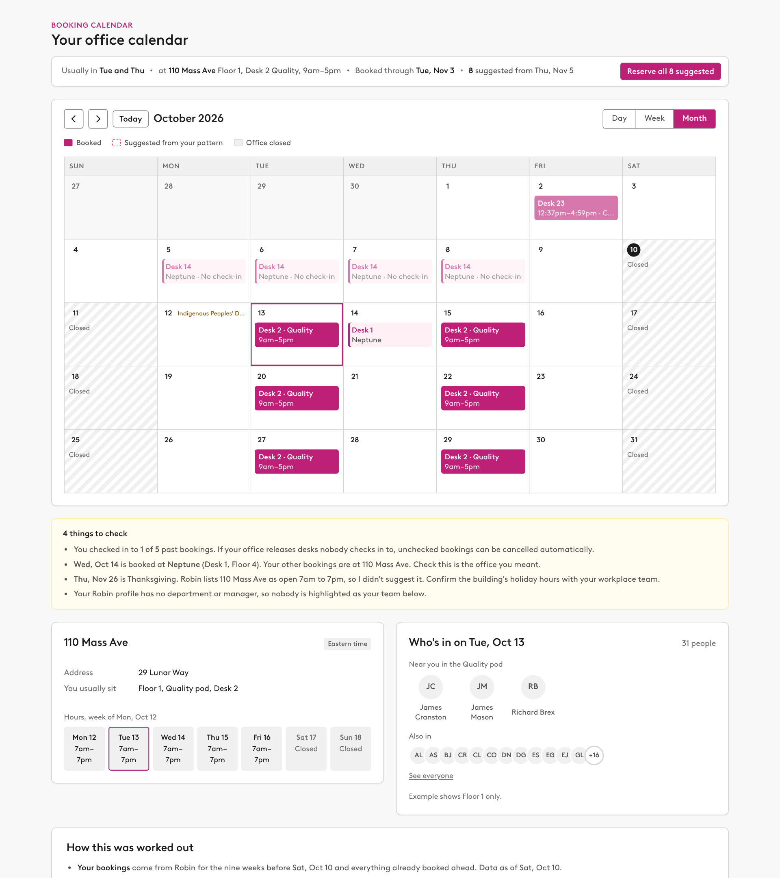Open Desk 14 booking on Wed Oct 7
This screenshot has width=780, height=878.
point(390,272)
